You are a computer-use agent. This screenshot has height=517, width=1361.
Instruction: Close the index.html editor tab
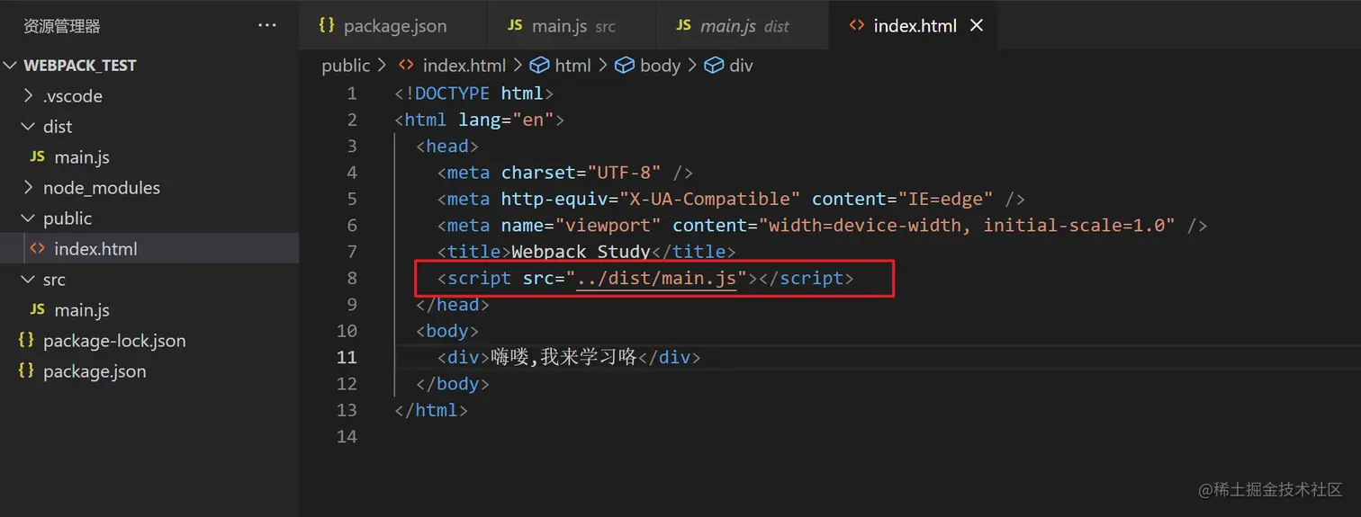pyautogui.click(x=977, y=25)
